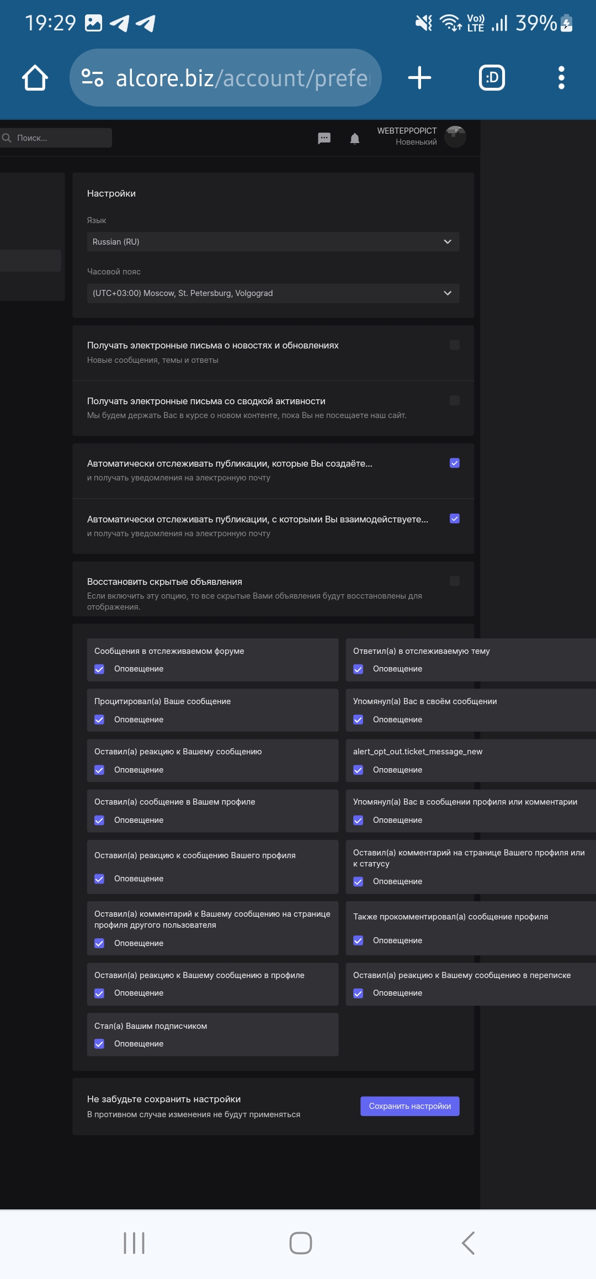
Task: Uncheck auto-watch content you create
Action: pos(455,463)
